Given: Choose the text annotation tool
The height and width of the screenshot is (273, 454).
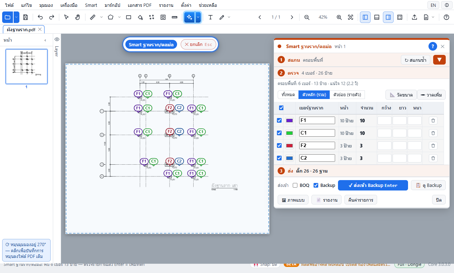Looking at the screenshot, I should click(x=210, y=17).
